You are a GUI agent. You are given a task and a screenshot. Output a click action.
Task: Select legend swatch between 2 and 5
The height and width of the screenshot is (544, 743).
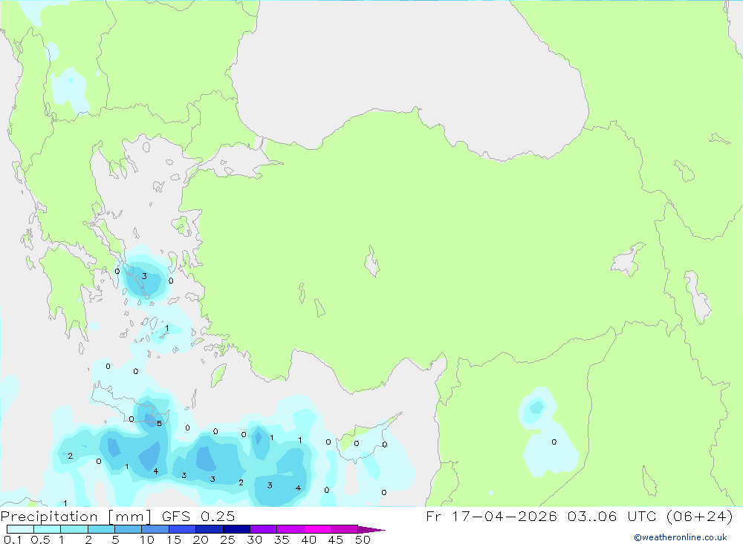pyautogui.click(x=101, y=529)
